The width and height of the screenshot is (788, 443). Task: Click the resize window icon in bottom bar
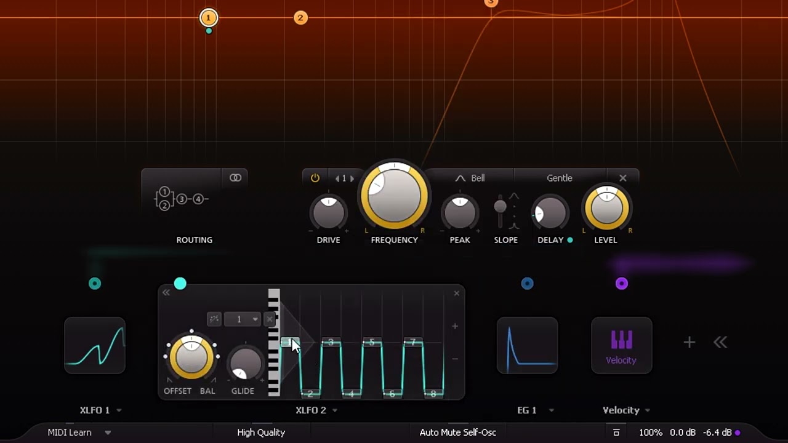pyautogui.click(x=616, y=433)
